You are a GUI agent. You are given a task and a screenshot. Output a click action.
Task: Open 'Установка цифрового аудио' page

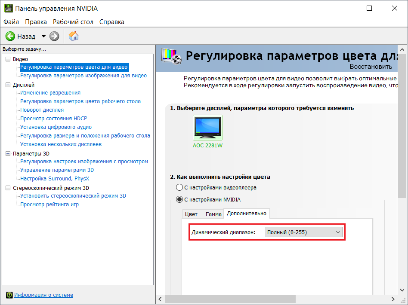(56, 127)
